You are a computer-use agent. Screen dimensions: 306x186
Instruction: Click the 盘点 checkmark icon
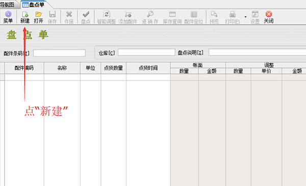(86, 14)
